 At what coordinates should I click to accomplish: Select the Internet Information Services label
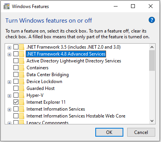tap(56, 109)
